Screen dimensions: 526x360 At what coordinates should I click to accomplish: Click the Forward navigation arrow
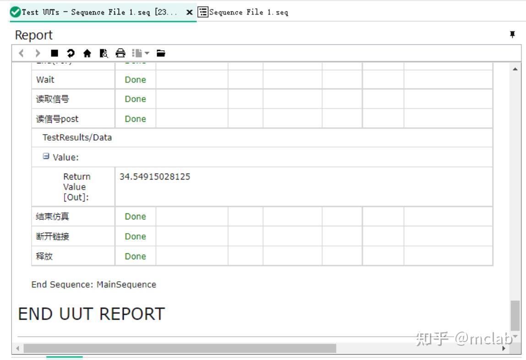tap(38, 53)
